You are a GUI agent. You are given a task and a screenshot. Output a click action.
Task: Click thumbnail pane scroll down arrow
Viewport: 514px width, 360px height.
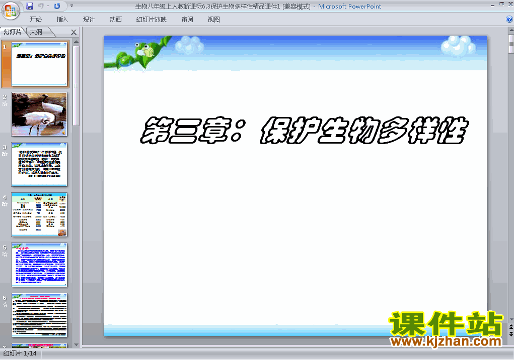76,344
